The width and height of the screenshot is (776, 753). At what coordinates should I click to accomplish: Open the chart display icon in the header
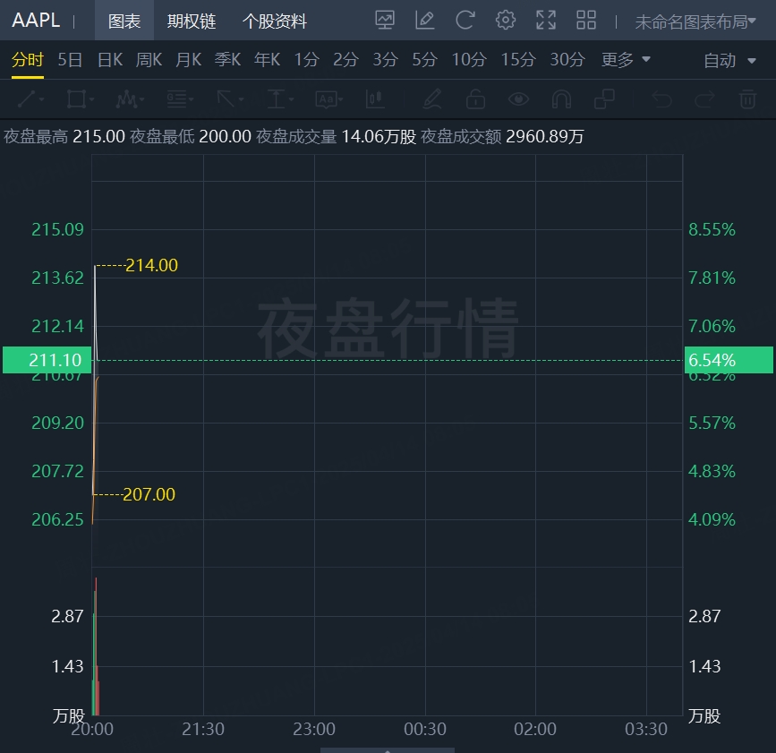point(385,21)
